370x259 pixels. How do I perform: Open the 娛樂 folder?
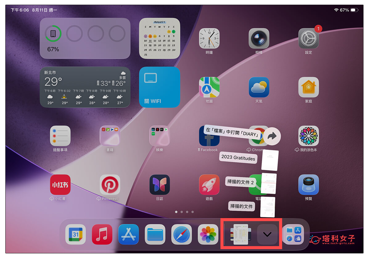point(159,135)
